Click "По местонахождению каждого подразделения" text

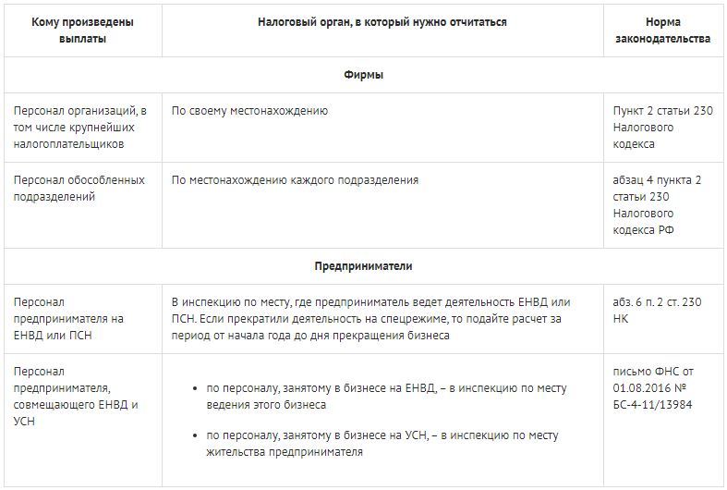click(296, 180)
